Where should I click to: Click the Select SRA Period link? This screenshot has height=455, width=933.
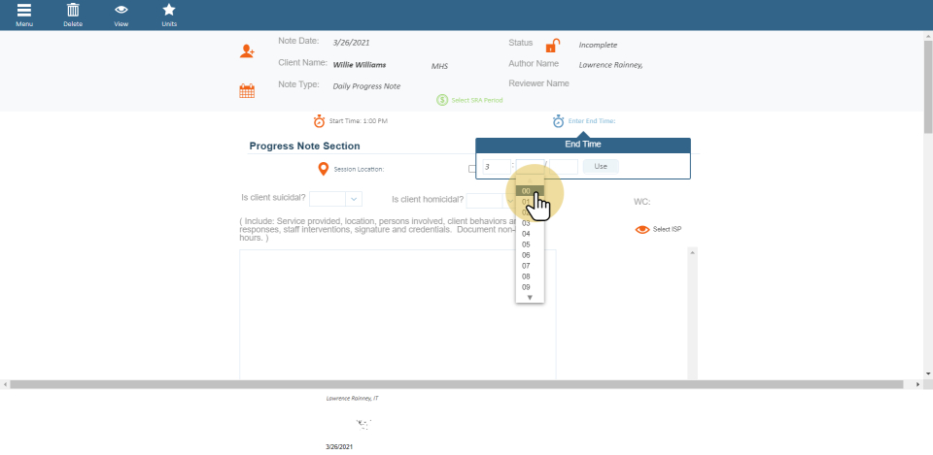point(476,100)
